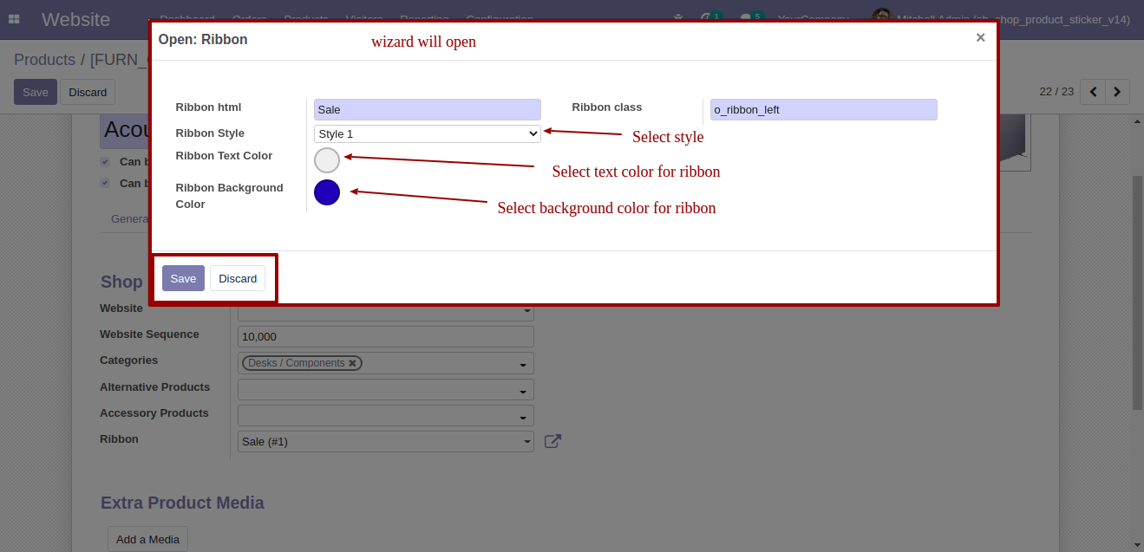Toggle the first checkbox under product name
Image resolution: width=1144 pixels, height=552 pixels.
coord(105,162)
